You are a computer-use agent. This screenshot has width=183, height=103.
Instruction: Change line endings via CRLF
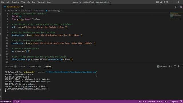point(166,102)
